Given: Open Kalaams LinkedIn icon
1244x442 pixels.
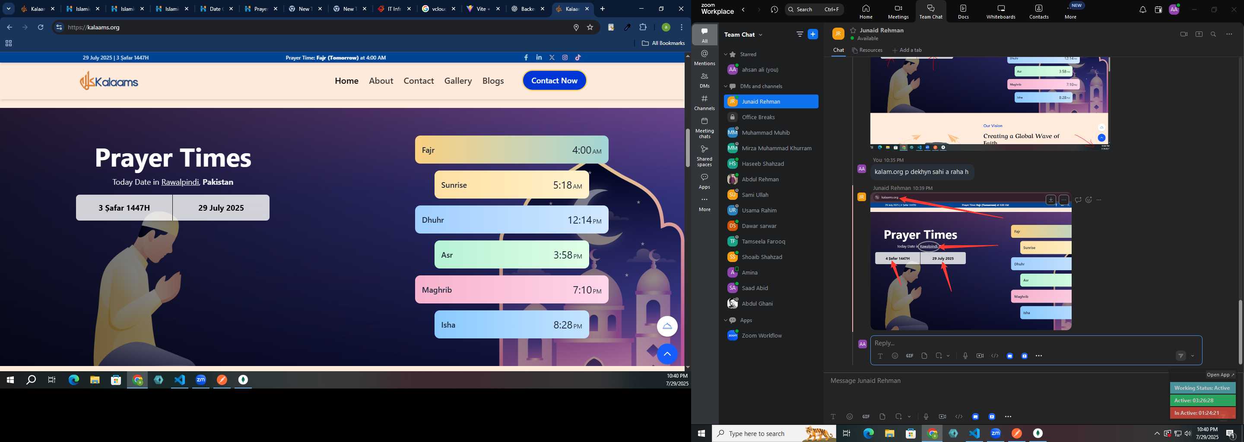Looking at the screenshot, I should (539, 57).
